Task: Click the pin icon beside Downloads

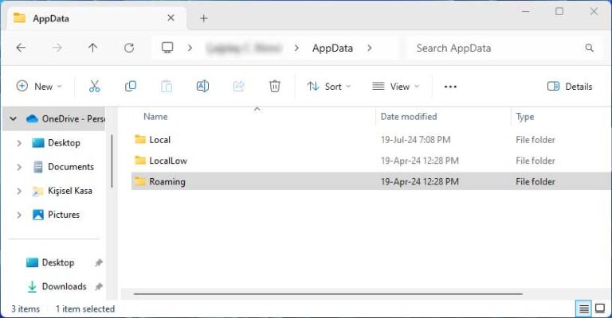Action: [99, 287]
